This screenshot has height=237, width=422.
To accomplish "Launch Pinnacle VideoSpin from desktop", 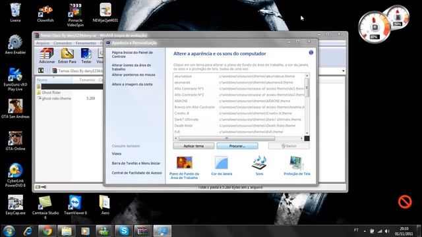I will point(75,14).
